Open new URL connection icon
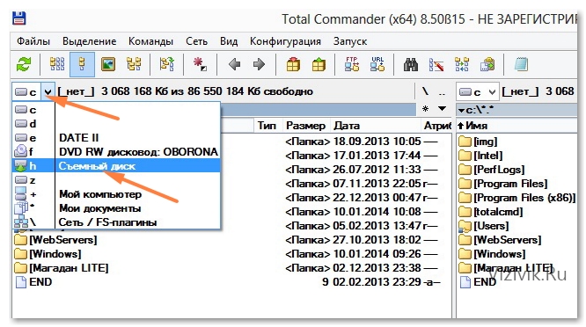Screen dimensions: 586x327 click(377, 64)
